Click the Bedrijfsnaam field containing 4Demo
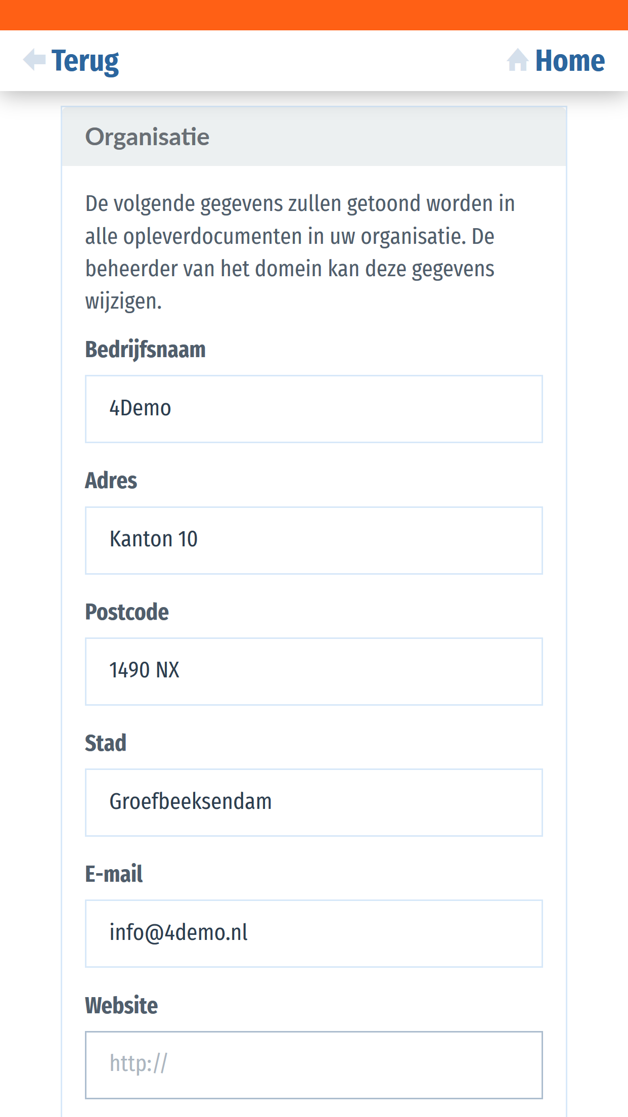This screenshot has width=628, height=1117. point(313,409)
